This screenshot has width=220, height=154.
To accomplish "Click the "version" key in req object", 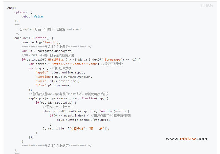I will 43,77.
